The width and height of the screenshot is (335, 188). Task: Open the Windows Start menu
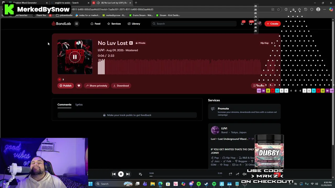click(90, 184)
